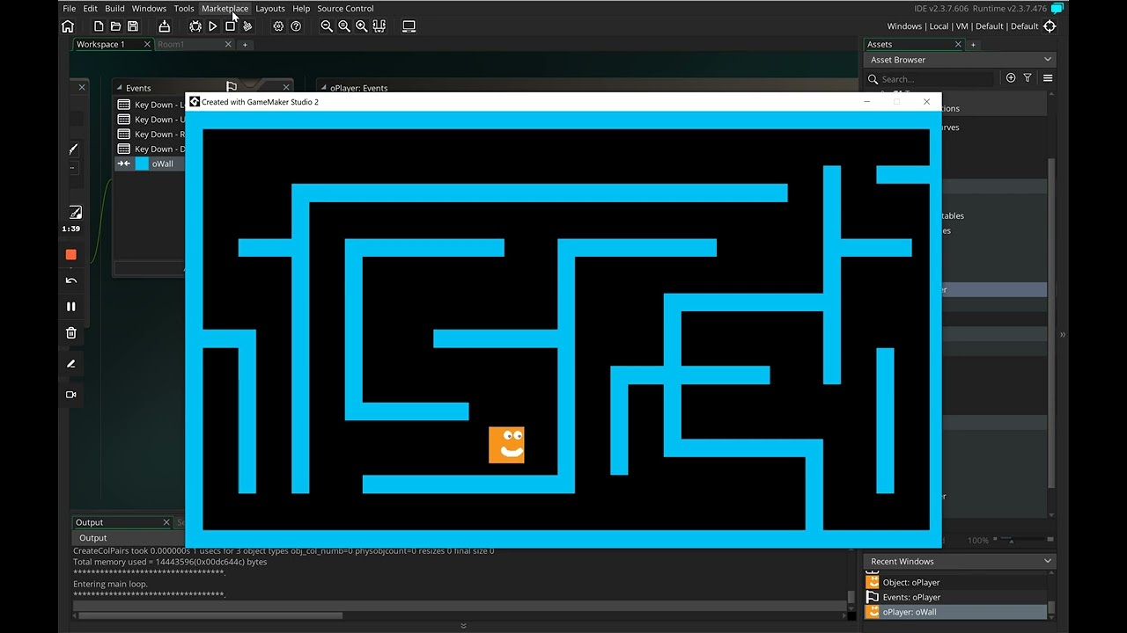Zoom out the workspace
This screenshot has height=633, width=1127.
point(327,26)
